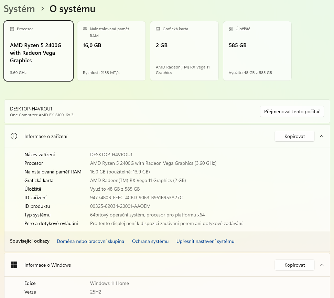
Task: Select version value 25H2
Action: pos(96,292)
